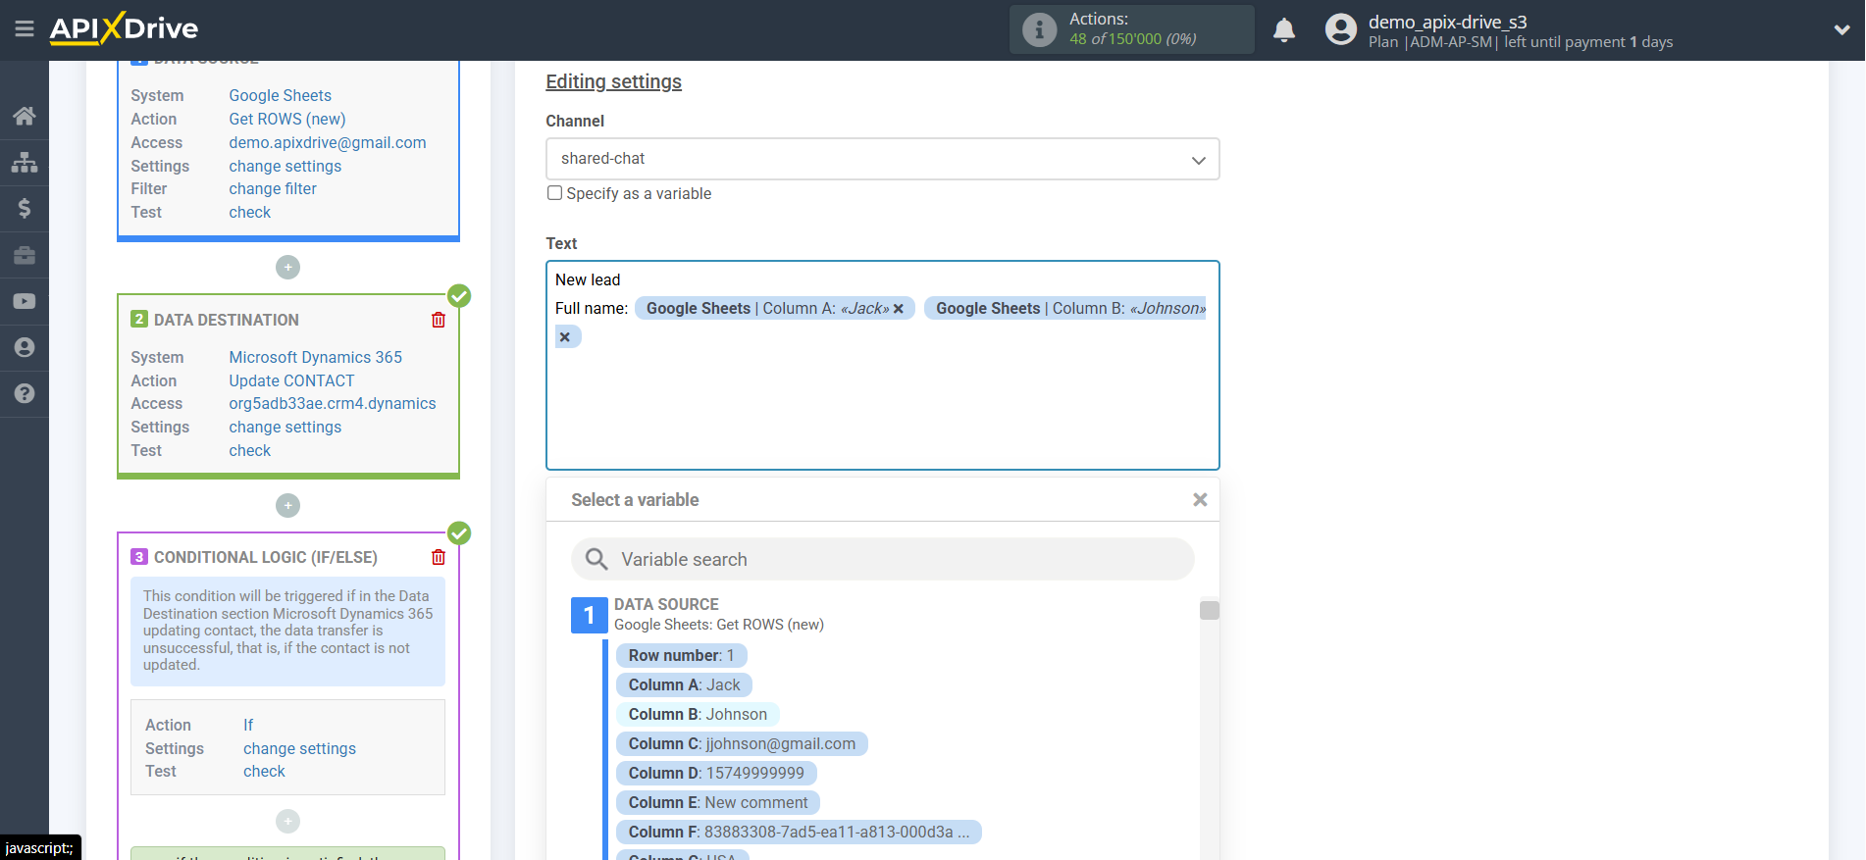1866x860 pixels.
Task: Add step after Data Destination block
Action: 287,505
